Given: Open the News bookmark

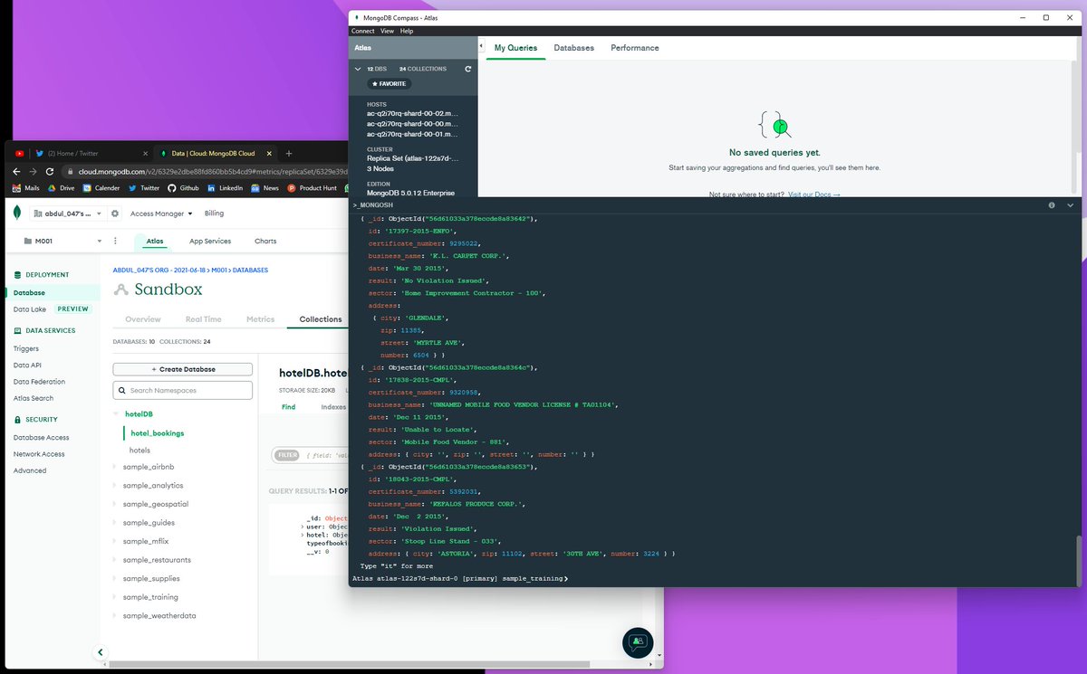Looking at the screenshot, I should 265,188.
